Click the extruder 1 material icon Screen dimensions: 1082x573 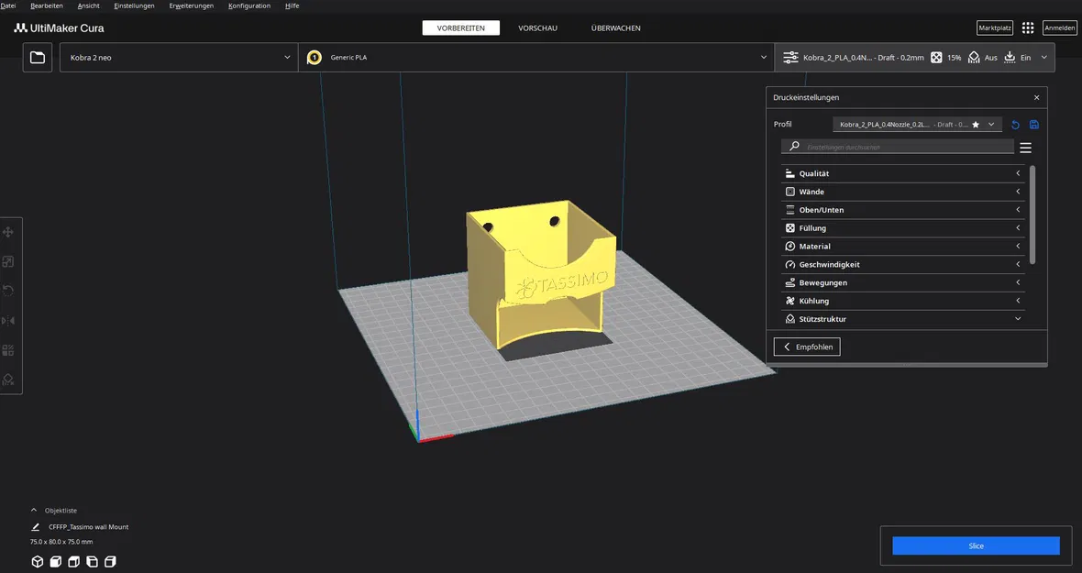(314, 57)
